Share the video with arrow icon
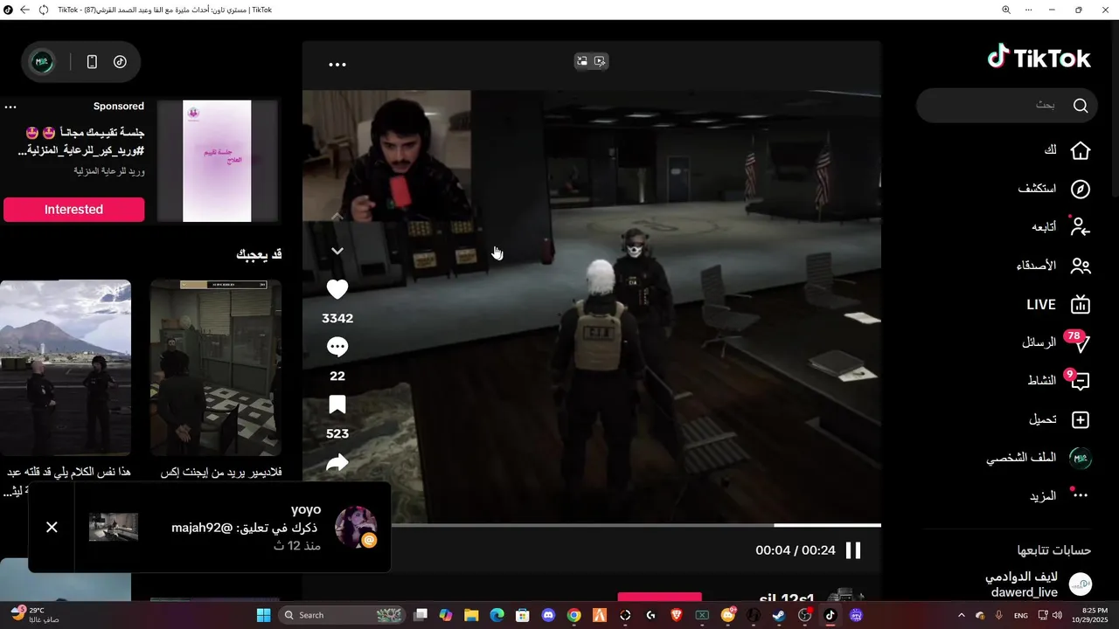1119x629 pixels. (337, 463)
